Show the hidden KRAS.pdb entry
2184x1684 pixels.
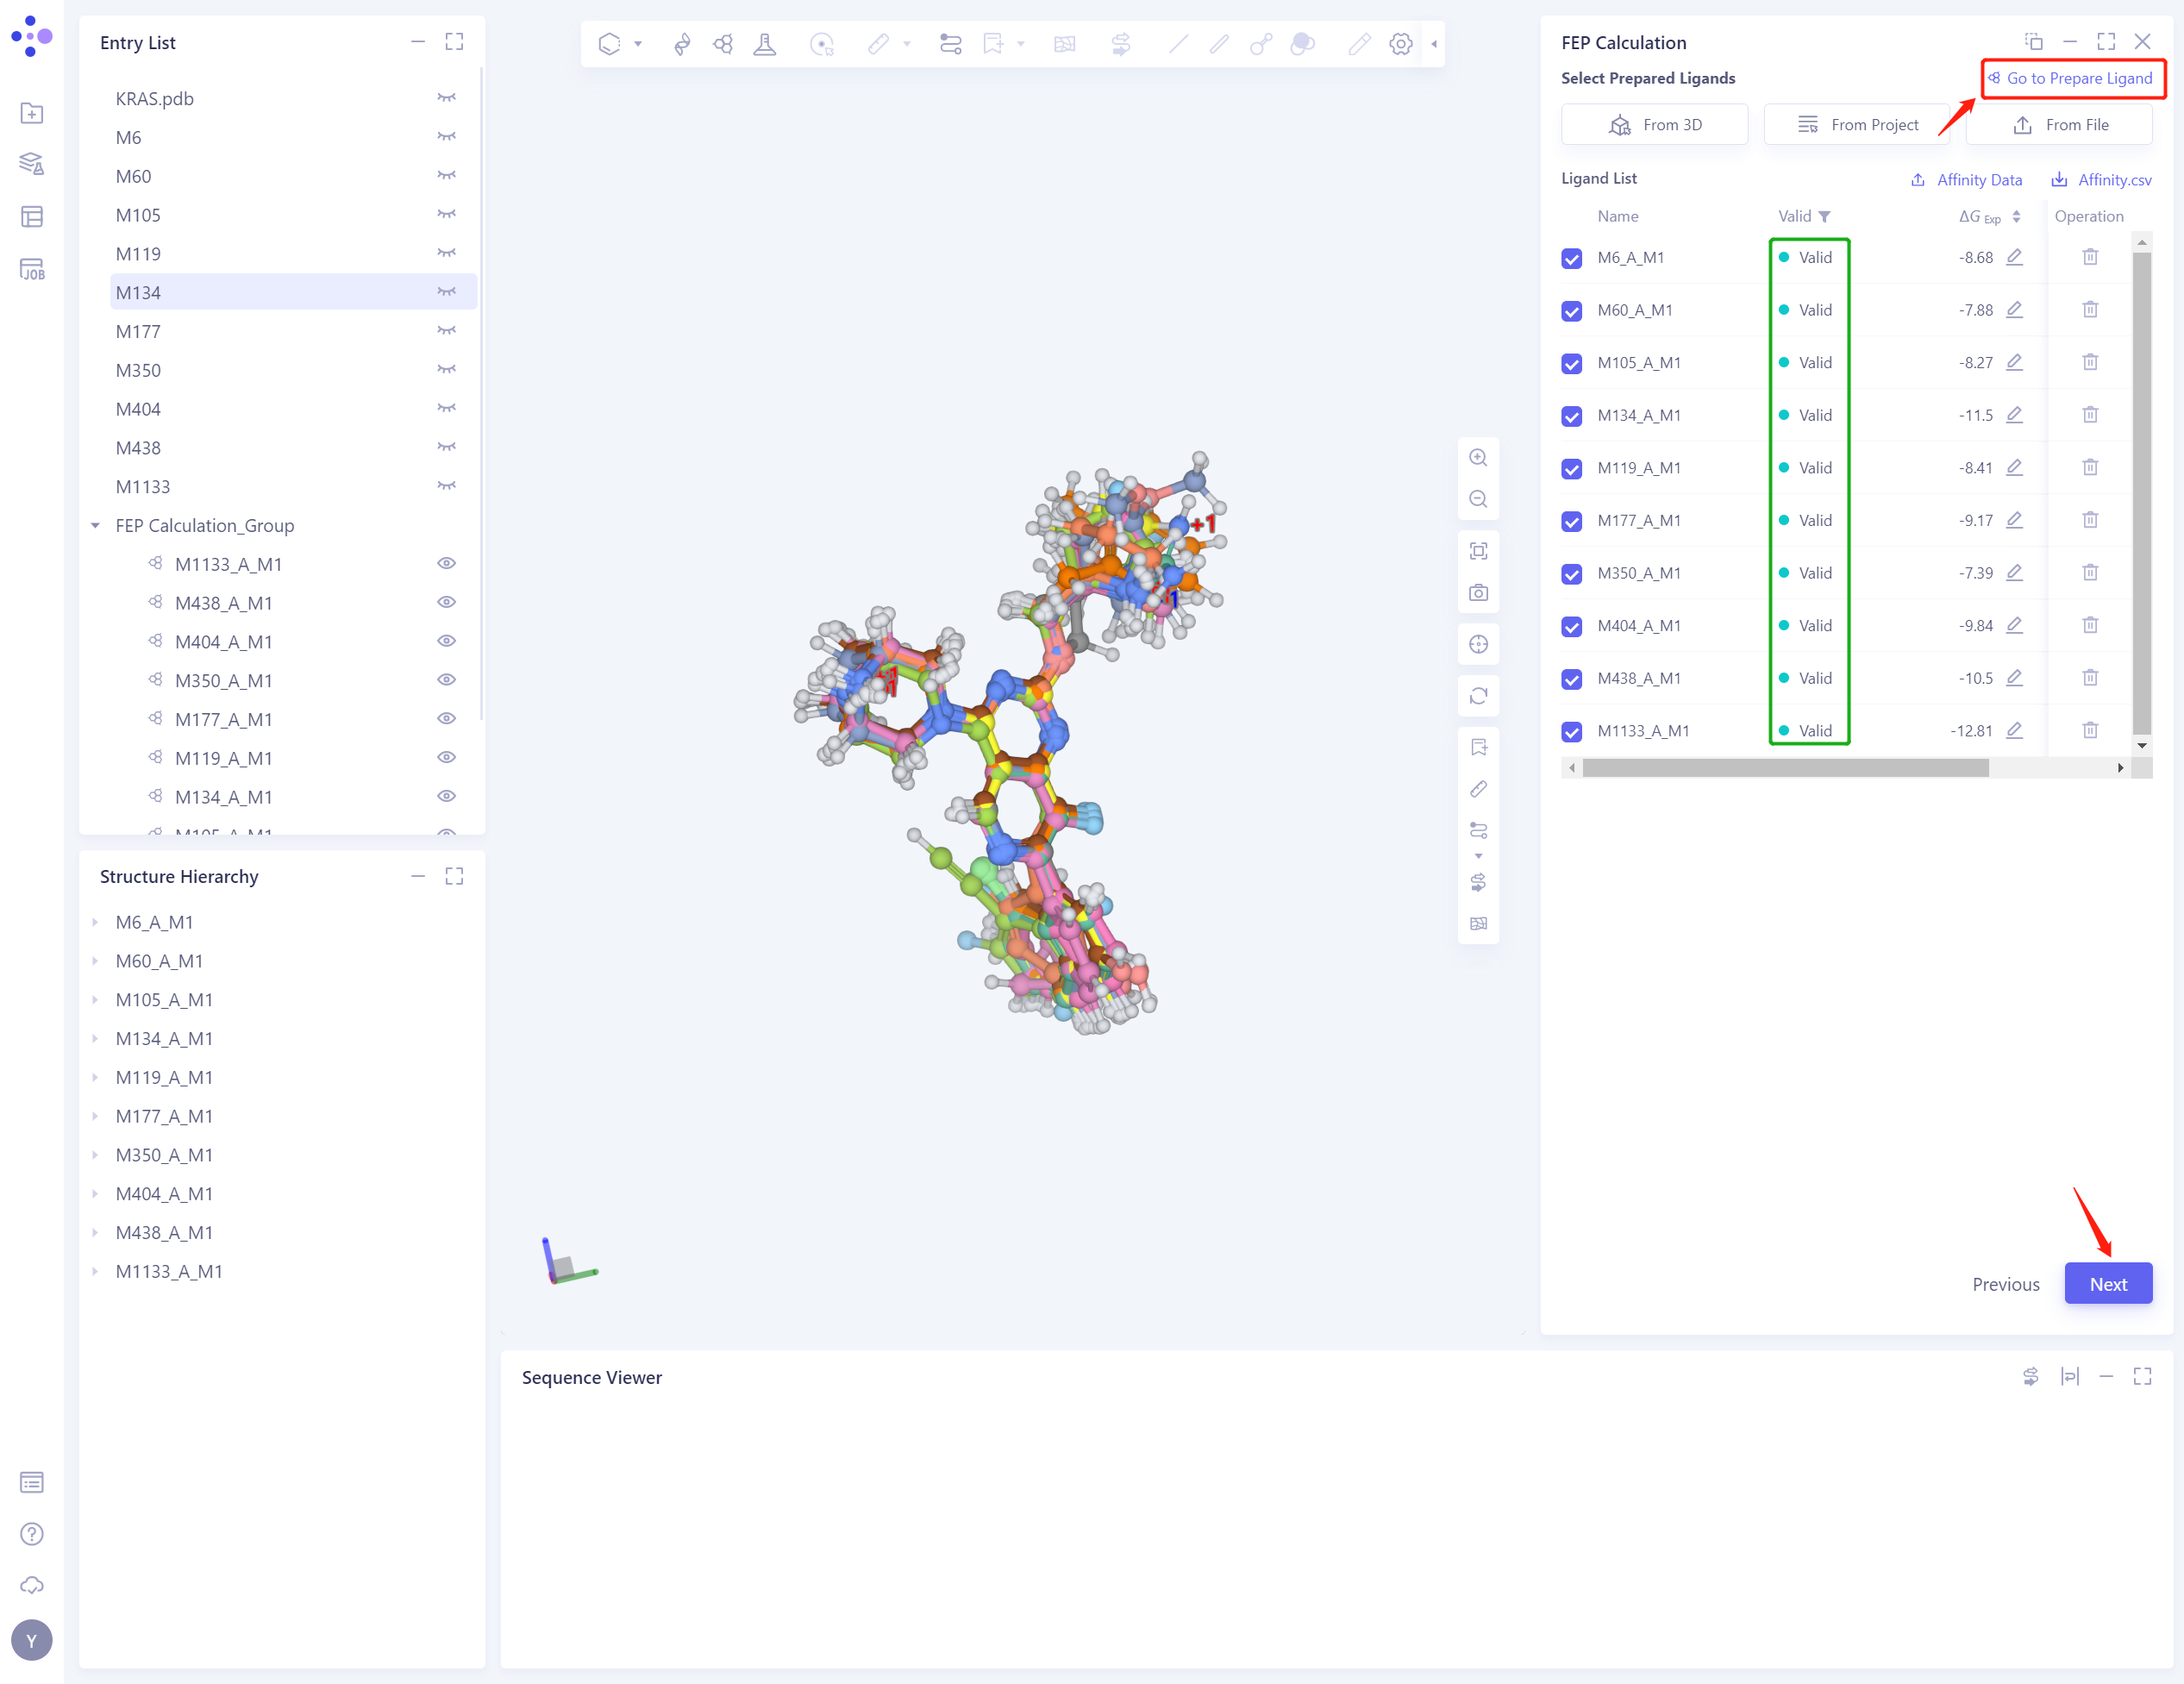pyautogui.click(x=446, y=98)
